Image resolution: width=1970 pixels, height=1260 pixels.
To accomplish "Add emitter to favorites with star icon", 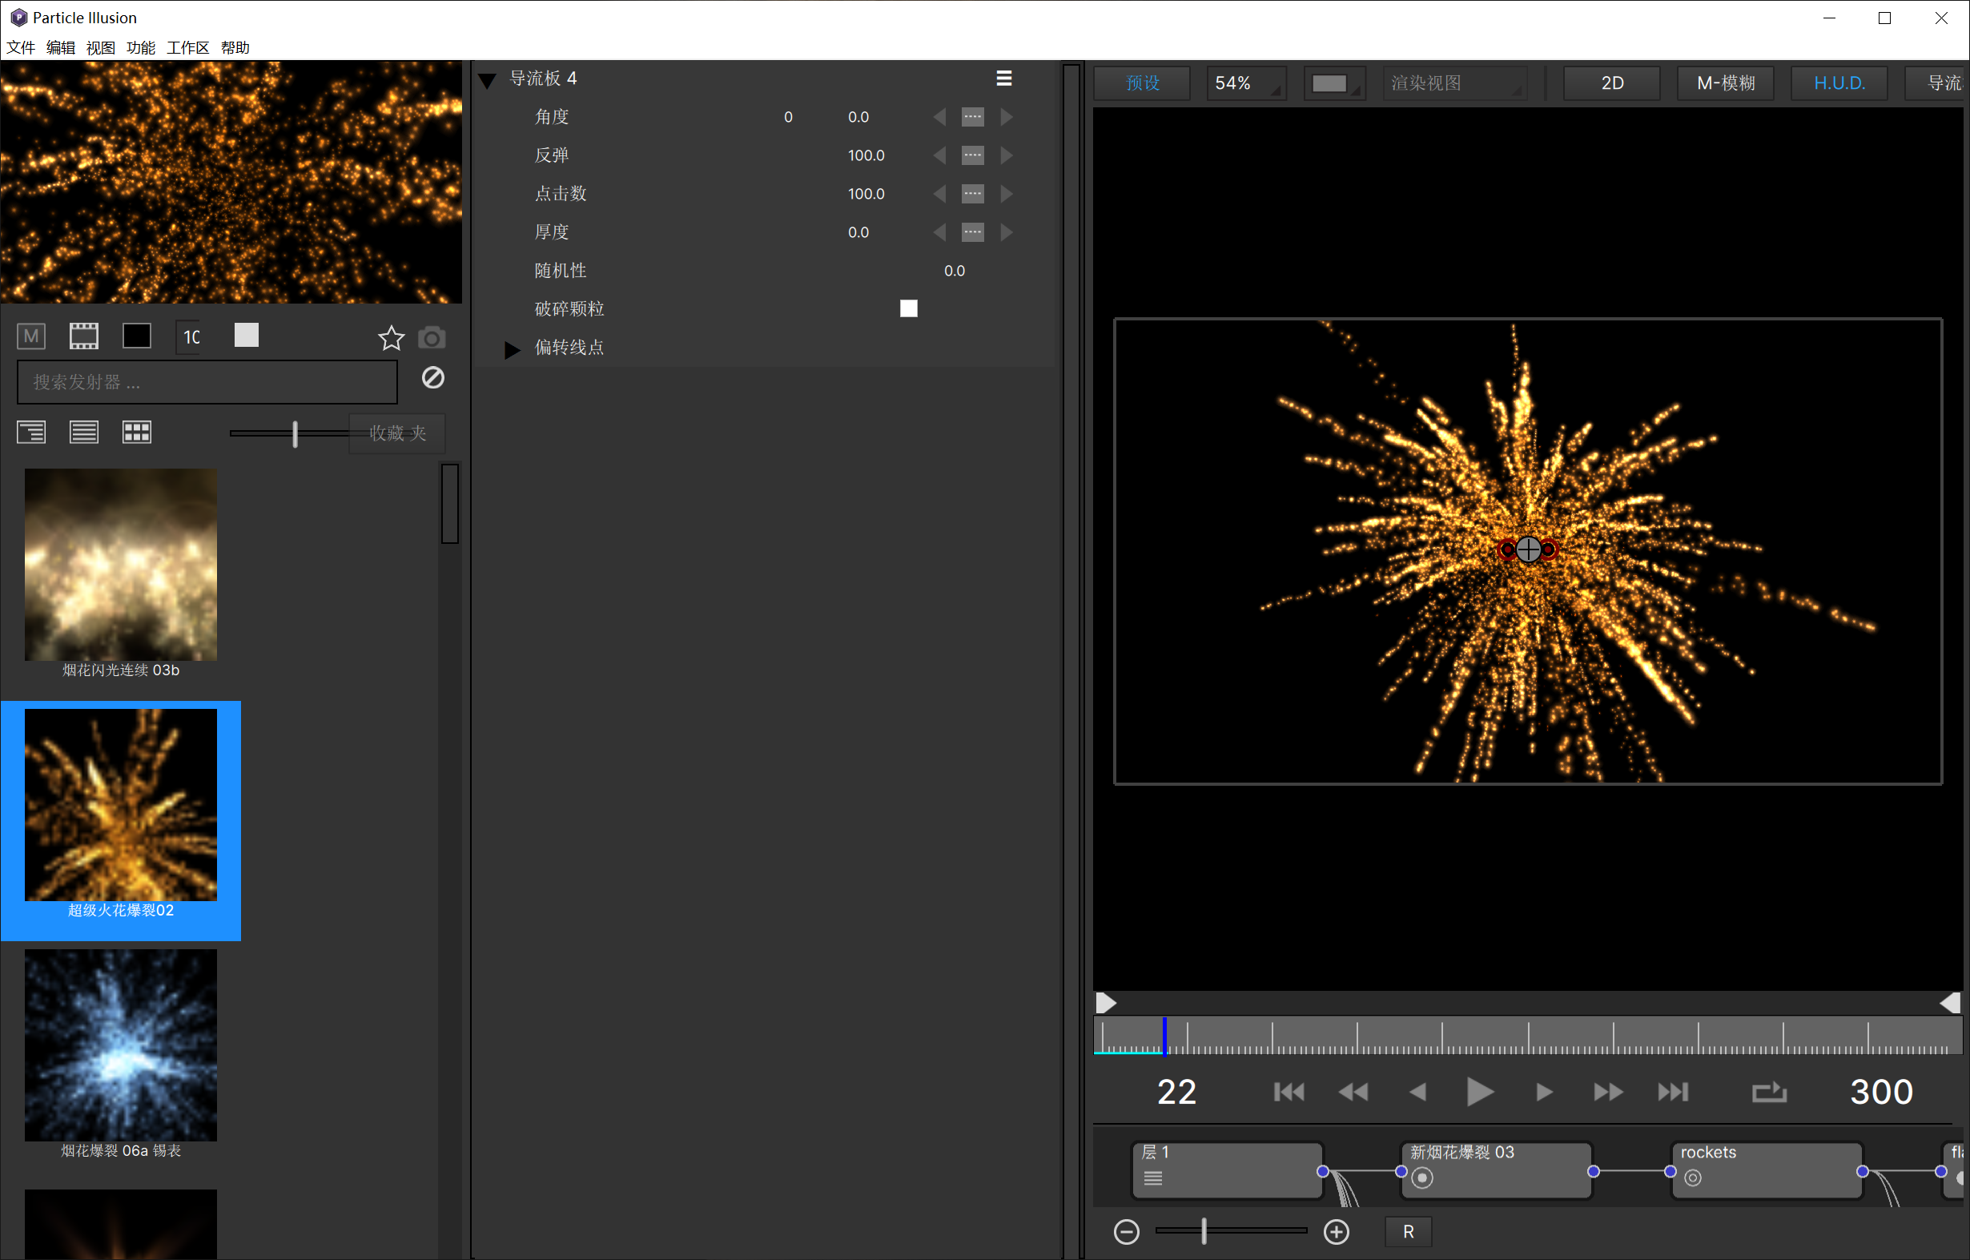I will click(x=391, y=338).
